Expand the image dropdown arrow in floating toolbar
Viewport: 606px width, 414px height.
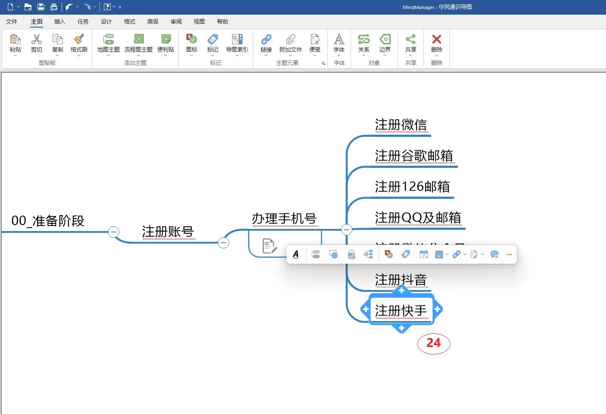tap(447, 254)
